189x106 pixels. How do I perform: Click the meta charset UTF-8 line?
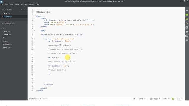pyautogui.click(x=55, y=22)
